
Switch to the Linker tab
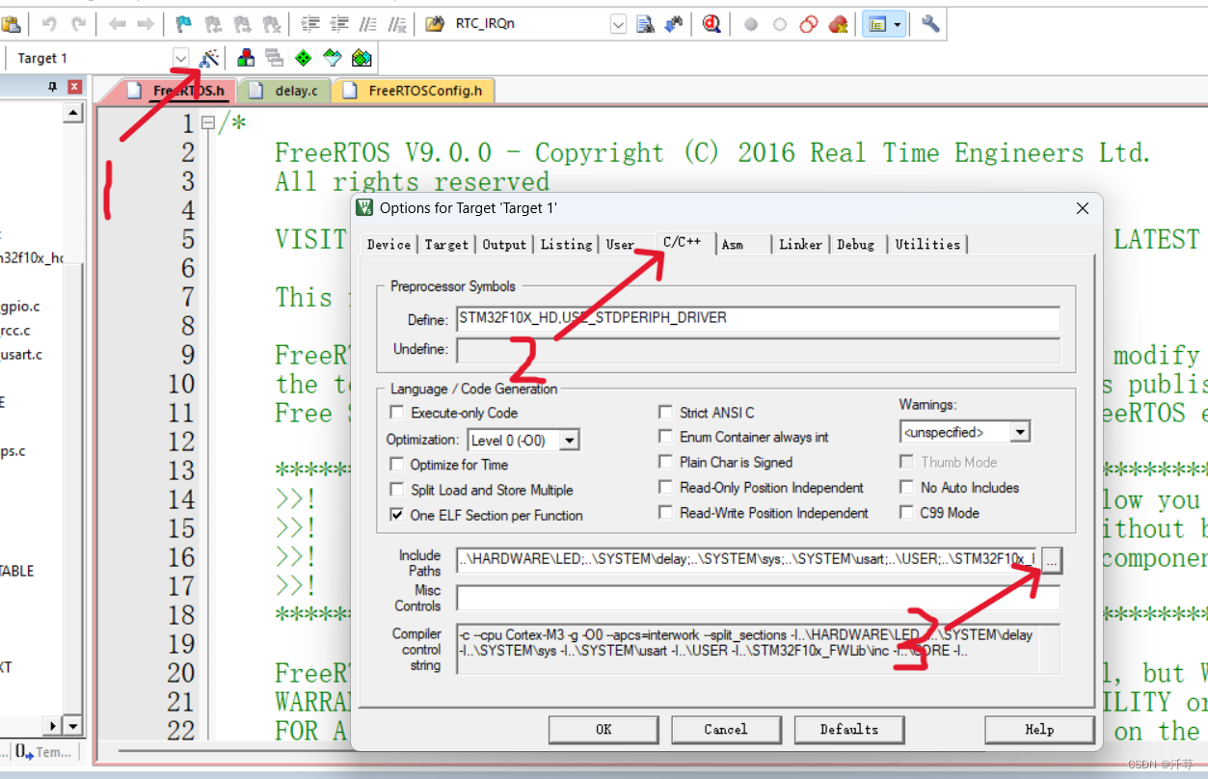click(x=800, y=245)
